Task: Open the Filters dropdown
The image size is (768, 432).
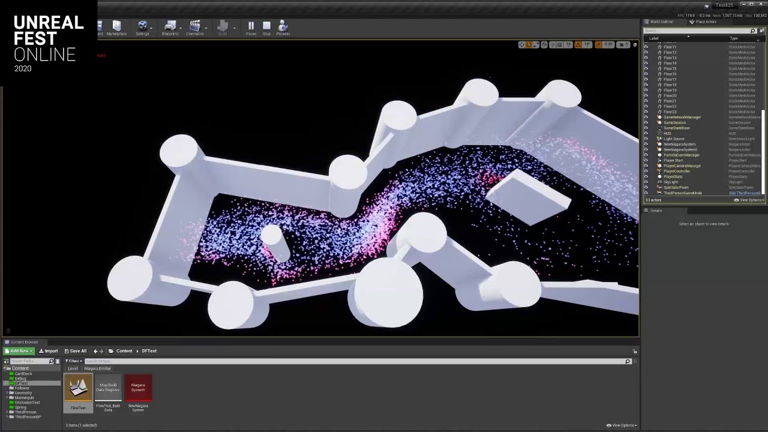Action: pos(74,361)
